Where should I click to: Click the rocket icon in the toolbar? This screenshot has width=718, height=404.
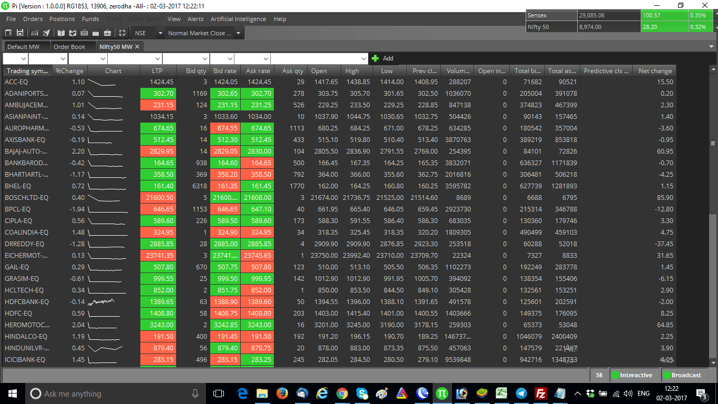point(46,33)
